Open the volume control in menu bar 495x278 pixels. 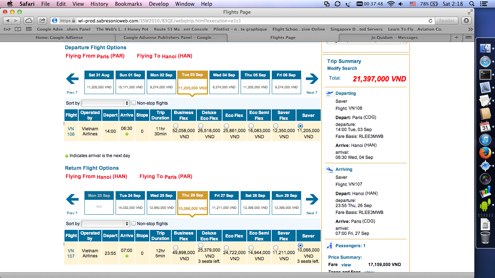tap(401, 4)
